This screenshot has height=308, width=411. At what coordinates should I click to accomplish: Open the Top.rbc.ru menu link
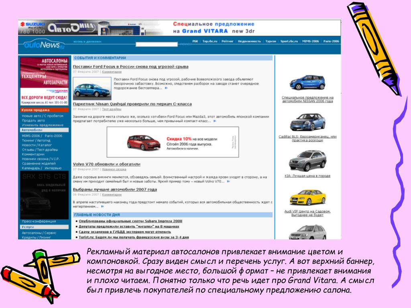tap(210, 41)
